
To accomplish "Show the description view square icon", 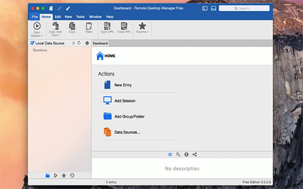I will pyautogui.click(x=170, y=155).
